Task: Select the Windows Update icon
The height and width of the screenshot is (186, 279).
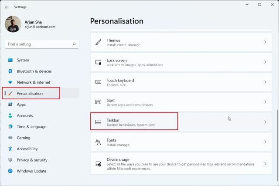Action: pos(10,171)
